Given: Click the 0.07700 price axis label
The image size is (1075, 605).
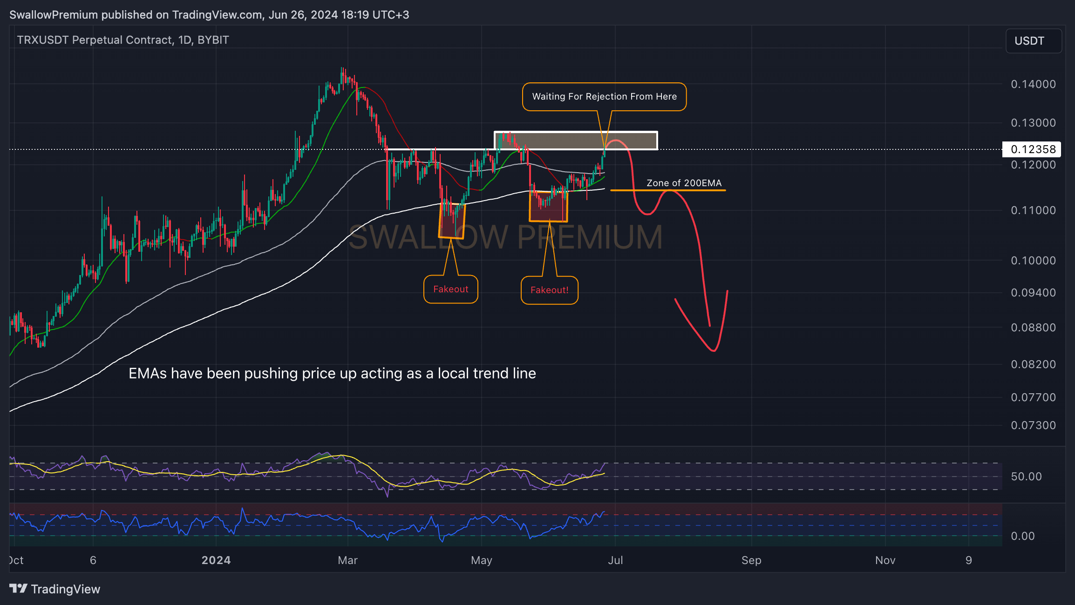Looking at the screenshot, I should point(1033,397).
